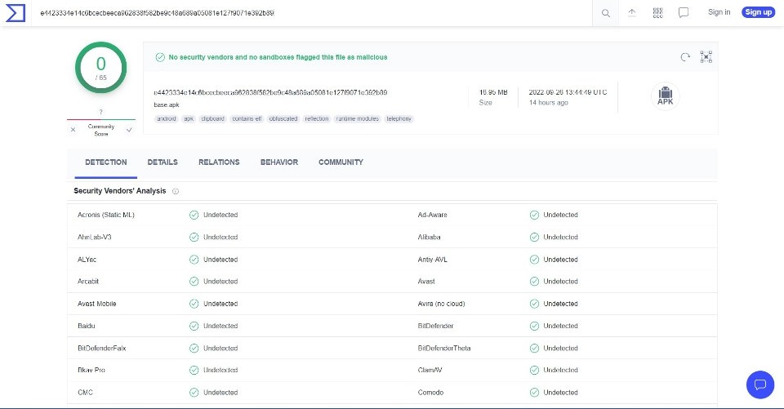Click the telephony tag
Image resolution: width=784 pixels, height=409 pixels.
399,119
